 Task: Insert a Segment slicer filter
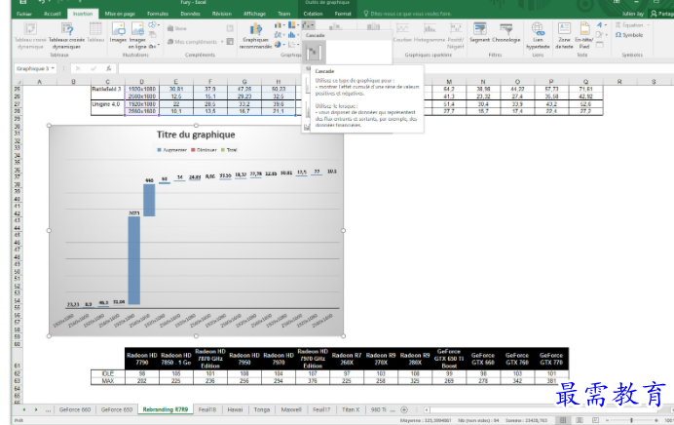pos(480,32)
